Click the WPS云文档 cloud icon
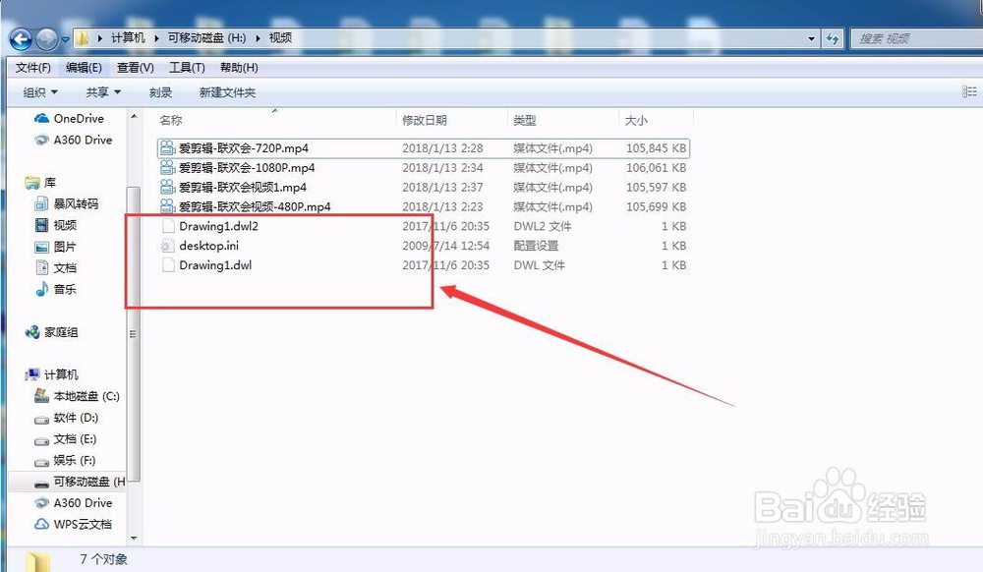This screenshot has height=572, width=983. (x=41, y=524)
